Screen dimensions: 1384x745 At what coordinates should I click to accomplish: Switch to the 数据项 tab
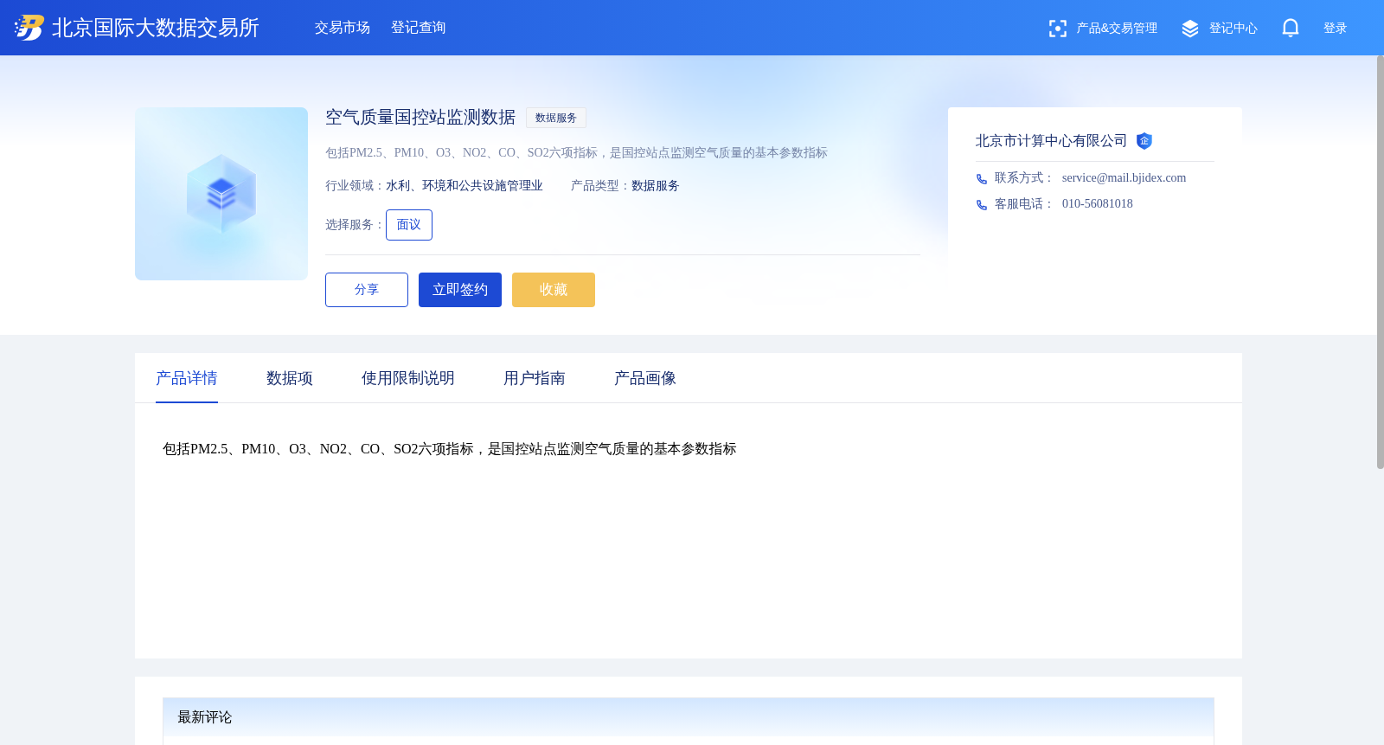pos(290,378)
